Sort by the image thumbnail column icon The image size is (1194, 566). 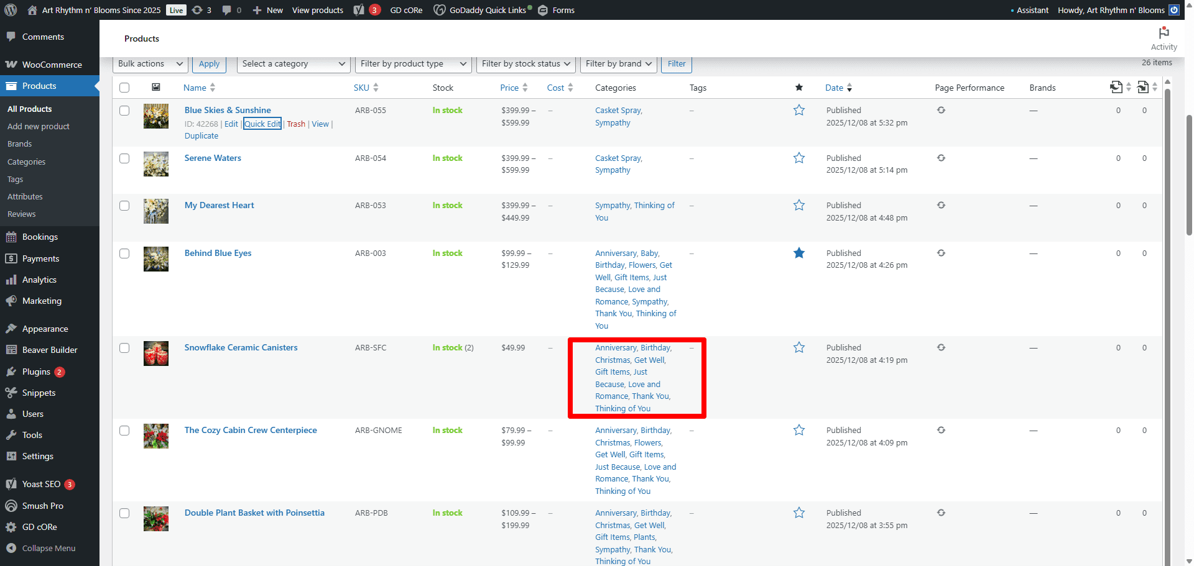coord(156,88)
